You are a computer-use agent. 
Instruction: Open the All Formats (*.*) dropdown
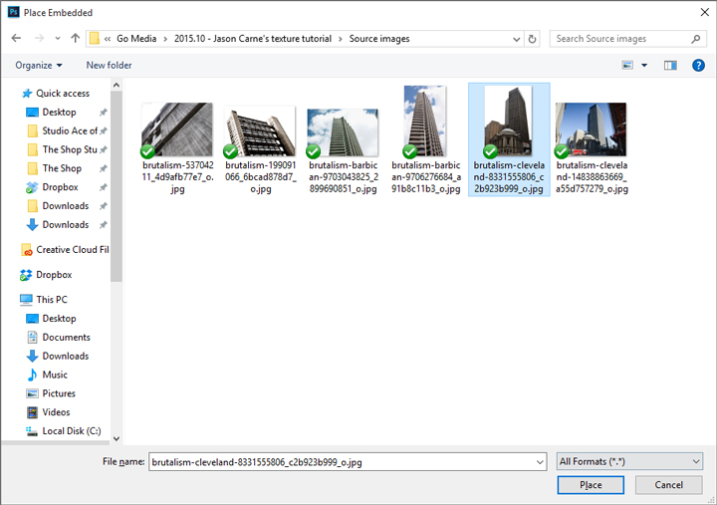click(x=629, y=461)
